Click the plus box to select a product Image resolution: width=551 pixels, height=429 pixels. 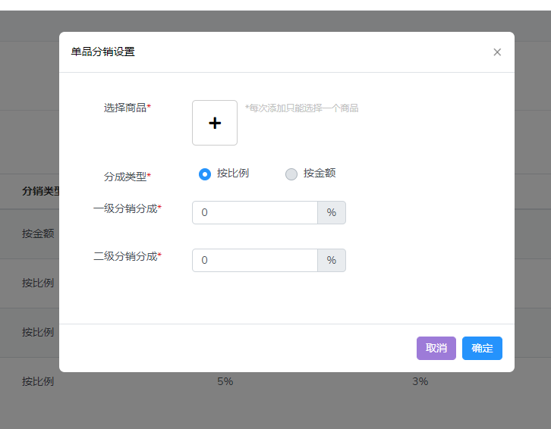click(x=215, y=123)
